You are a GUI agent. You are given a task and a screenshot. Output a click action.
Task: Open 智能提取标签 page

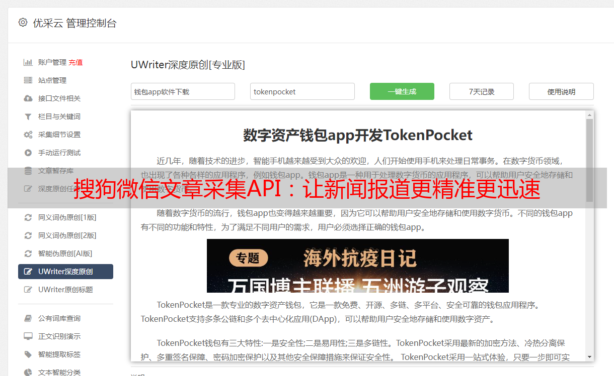tap(59, 354)
